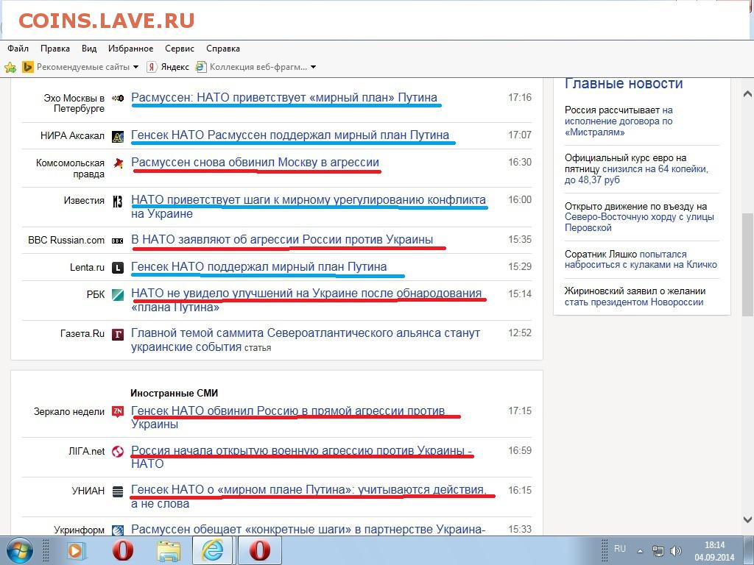Screen dimensions: 754x565
Task: Click source name 'Эхо Москвы в Петербурге'
Action: [74, 103]
